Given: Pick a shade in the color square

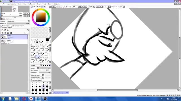Looking at the screenshot, I should 41,17.
